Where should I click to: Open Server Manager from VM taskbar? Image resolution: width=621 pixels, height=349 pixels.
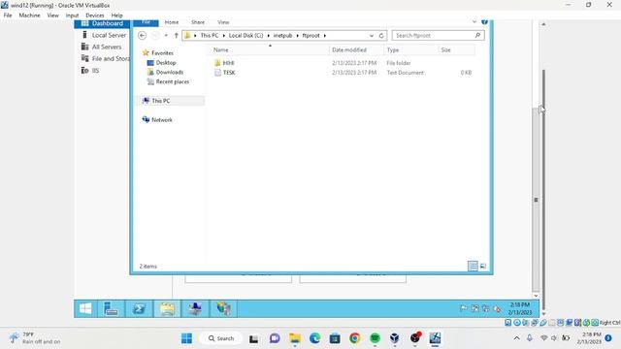tap(111, 308)
